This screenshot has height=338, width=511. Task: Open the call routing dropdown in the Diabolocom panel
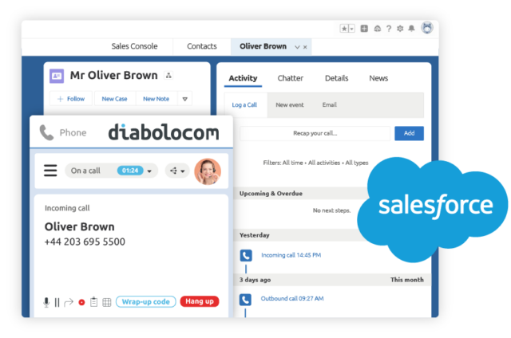tap(177, 171)
